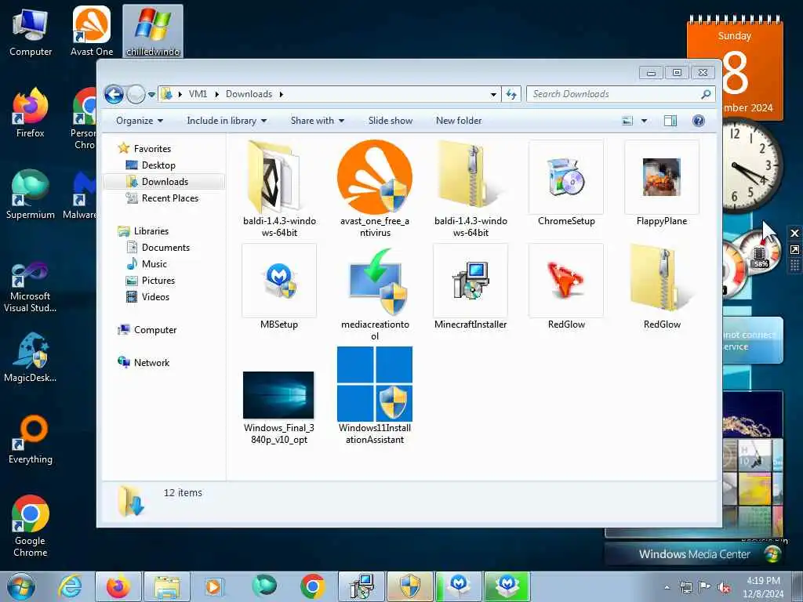The image size is (803, 602).
Task: Open the Include in library menu
Action: tap(227, 121)
